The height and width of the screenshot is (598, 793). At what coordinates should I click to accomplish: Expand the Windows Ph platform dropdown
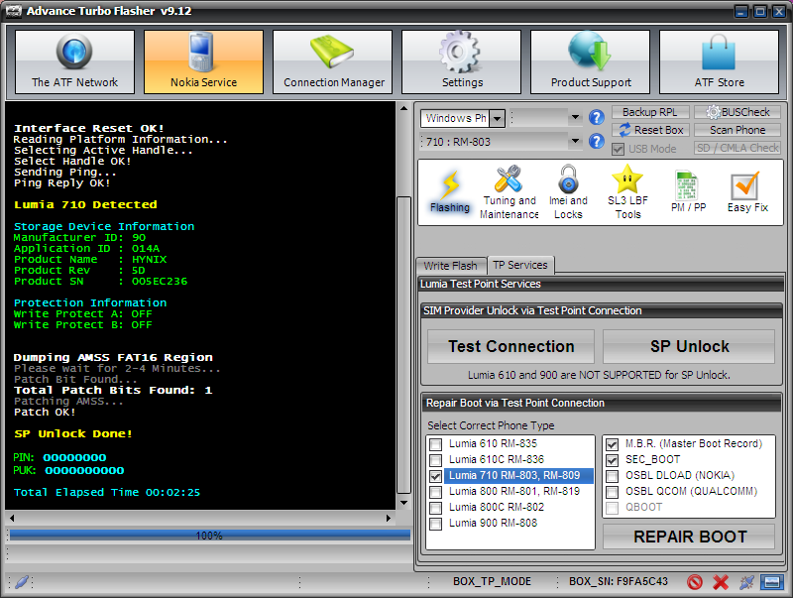(x=498, y=118)
